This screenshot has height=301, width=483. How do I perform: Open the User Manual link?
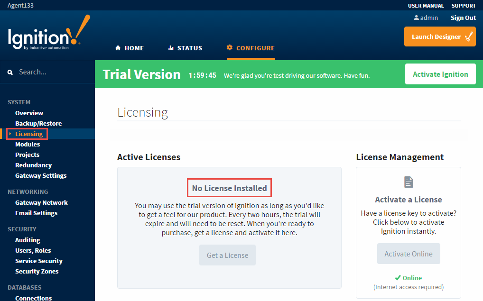(x=426, y=6)
